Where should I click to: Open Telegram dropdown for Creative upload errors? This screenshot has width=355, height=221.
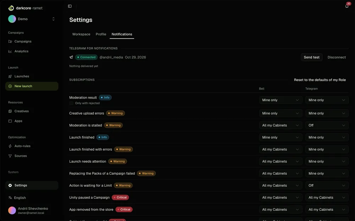tap(327, 113)
